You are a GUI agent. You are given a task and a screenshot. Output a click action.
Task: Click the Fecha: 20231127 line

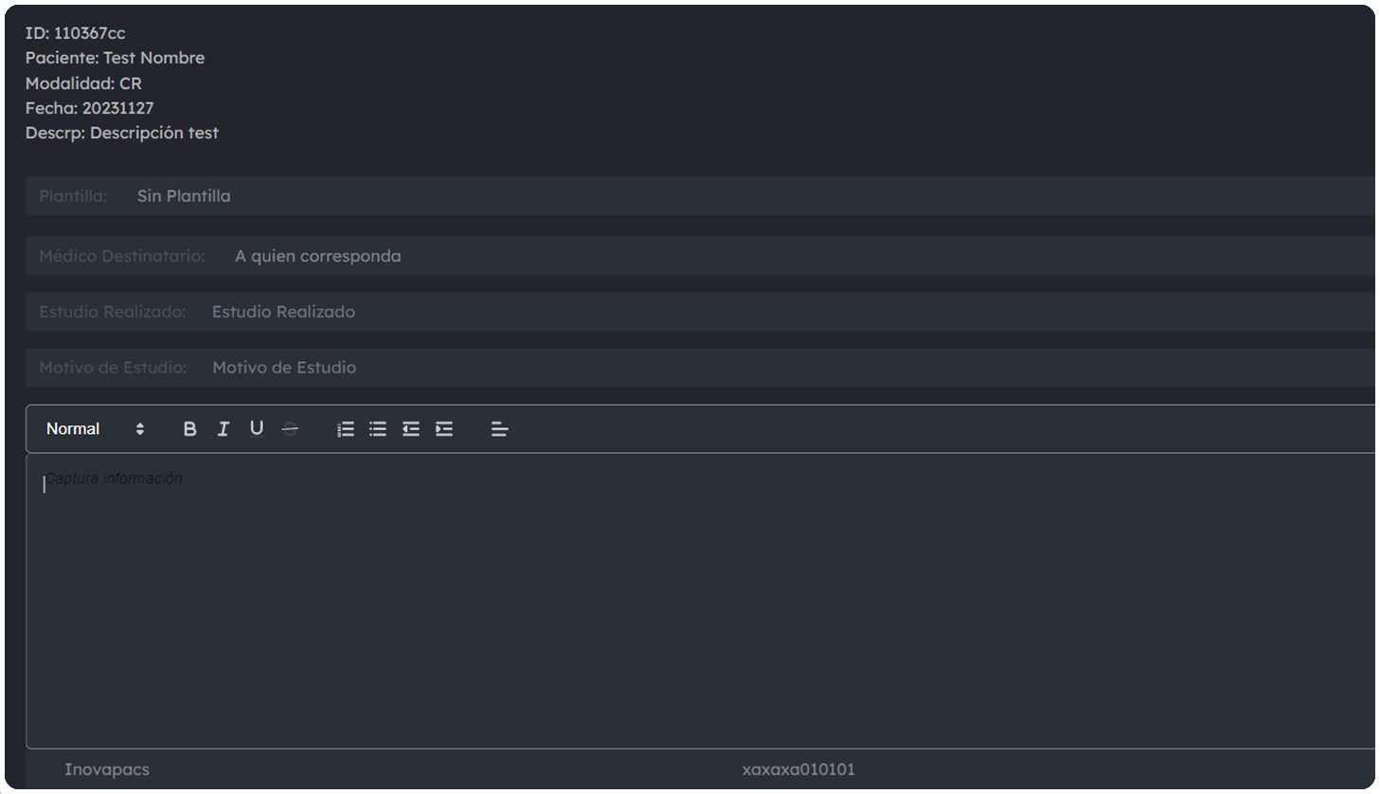89,108
